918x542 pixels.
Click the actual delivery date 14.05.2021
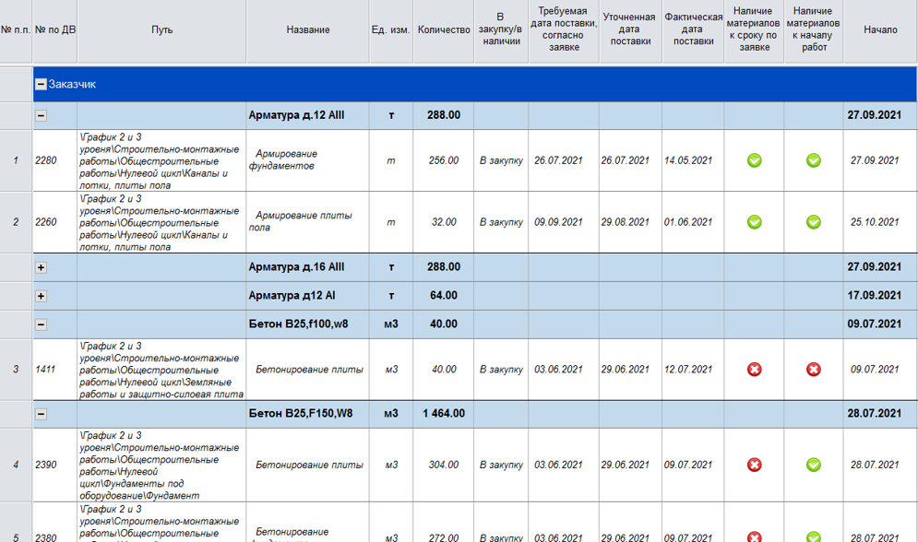[x=688, y=160]
